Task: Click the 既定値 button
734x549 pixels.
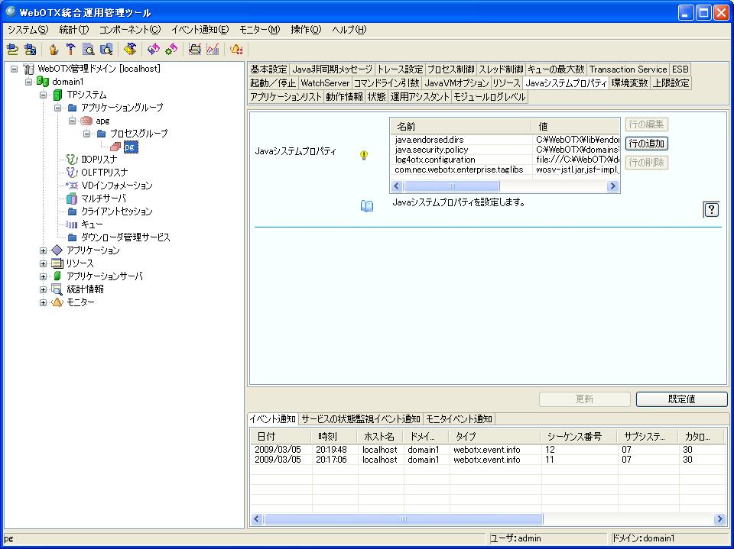Action: (681, 399)
